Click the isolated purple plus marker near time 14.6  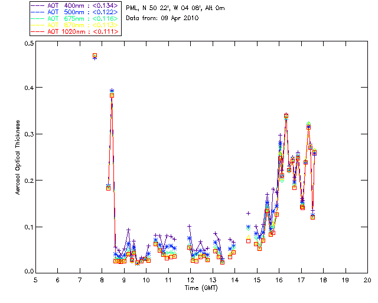pos(248,214)
